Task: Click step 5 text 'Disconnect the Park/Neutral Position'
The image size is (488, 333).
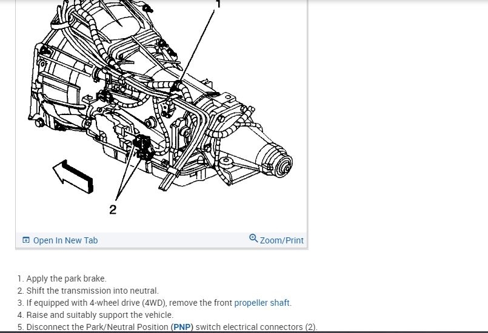Action: click(97, 327)
